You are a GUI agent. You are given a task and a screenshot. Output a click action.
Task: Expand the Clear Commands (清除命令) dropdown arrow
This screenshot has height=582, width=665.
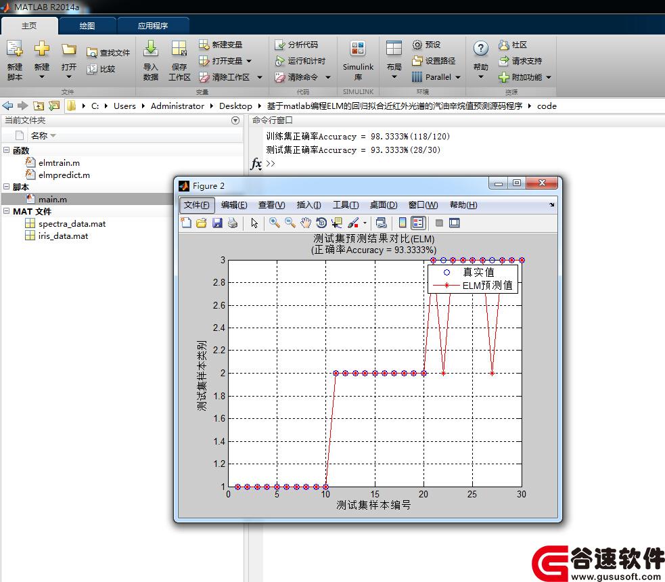pos(328,77)
